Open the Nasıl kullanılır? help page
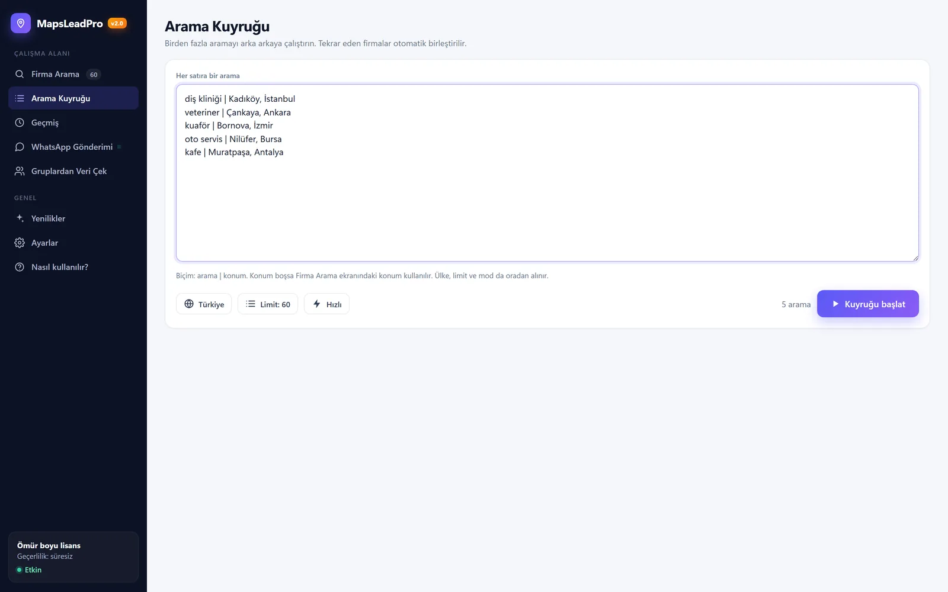The width and height of the screenshot is (948, 592). pyautogui.click(x=73, y=267)
